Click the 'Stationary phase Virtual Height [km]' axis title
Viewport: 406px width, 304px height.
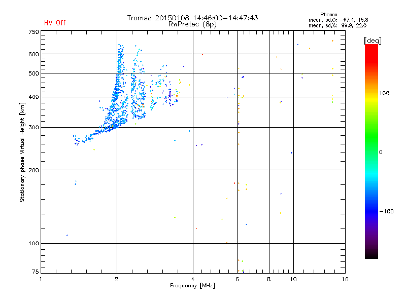click(x=22, y=153)
